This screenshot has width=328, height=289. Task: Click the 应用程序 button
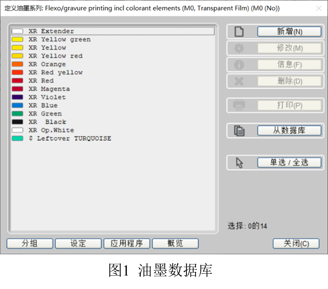(127, 244)
